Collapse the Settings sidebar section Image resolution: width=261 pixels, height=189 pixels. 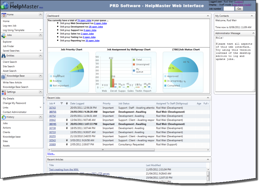(40, 92)
